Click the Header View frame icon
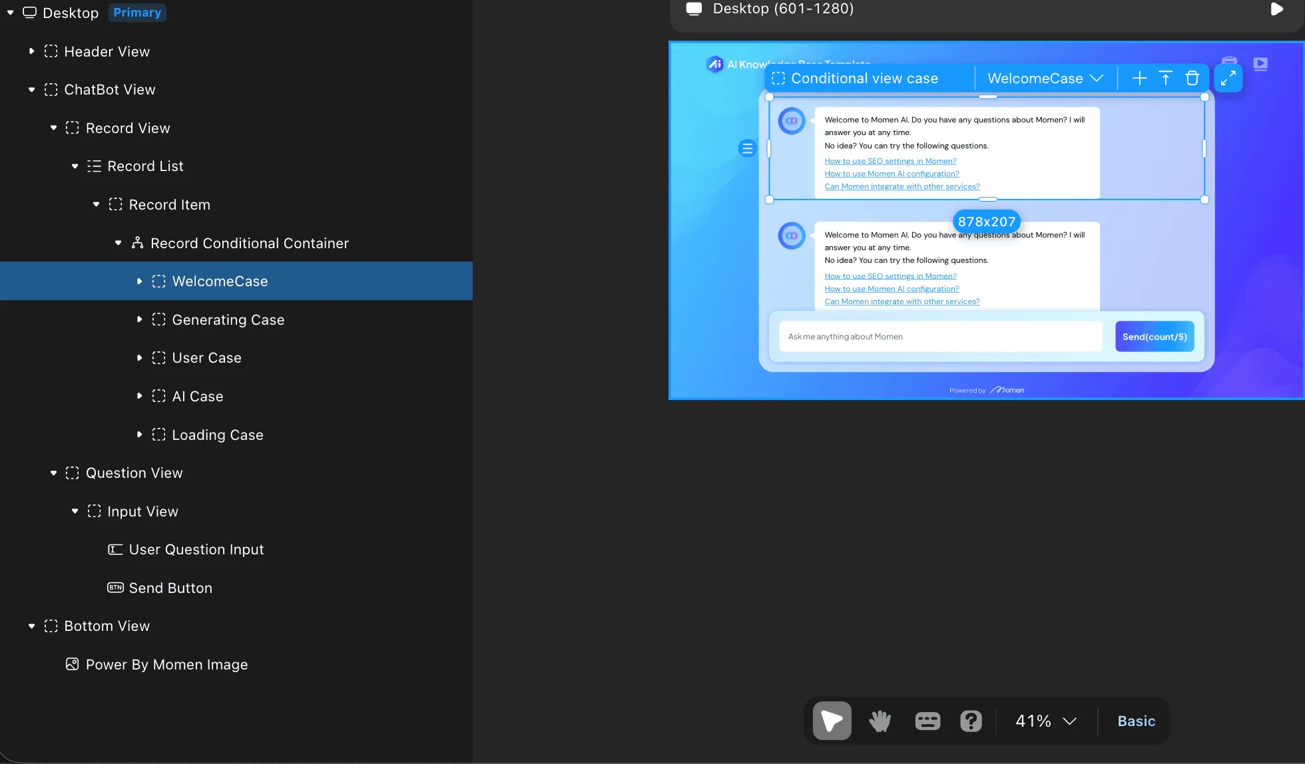 tap(51, 51)
